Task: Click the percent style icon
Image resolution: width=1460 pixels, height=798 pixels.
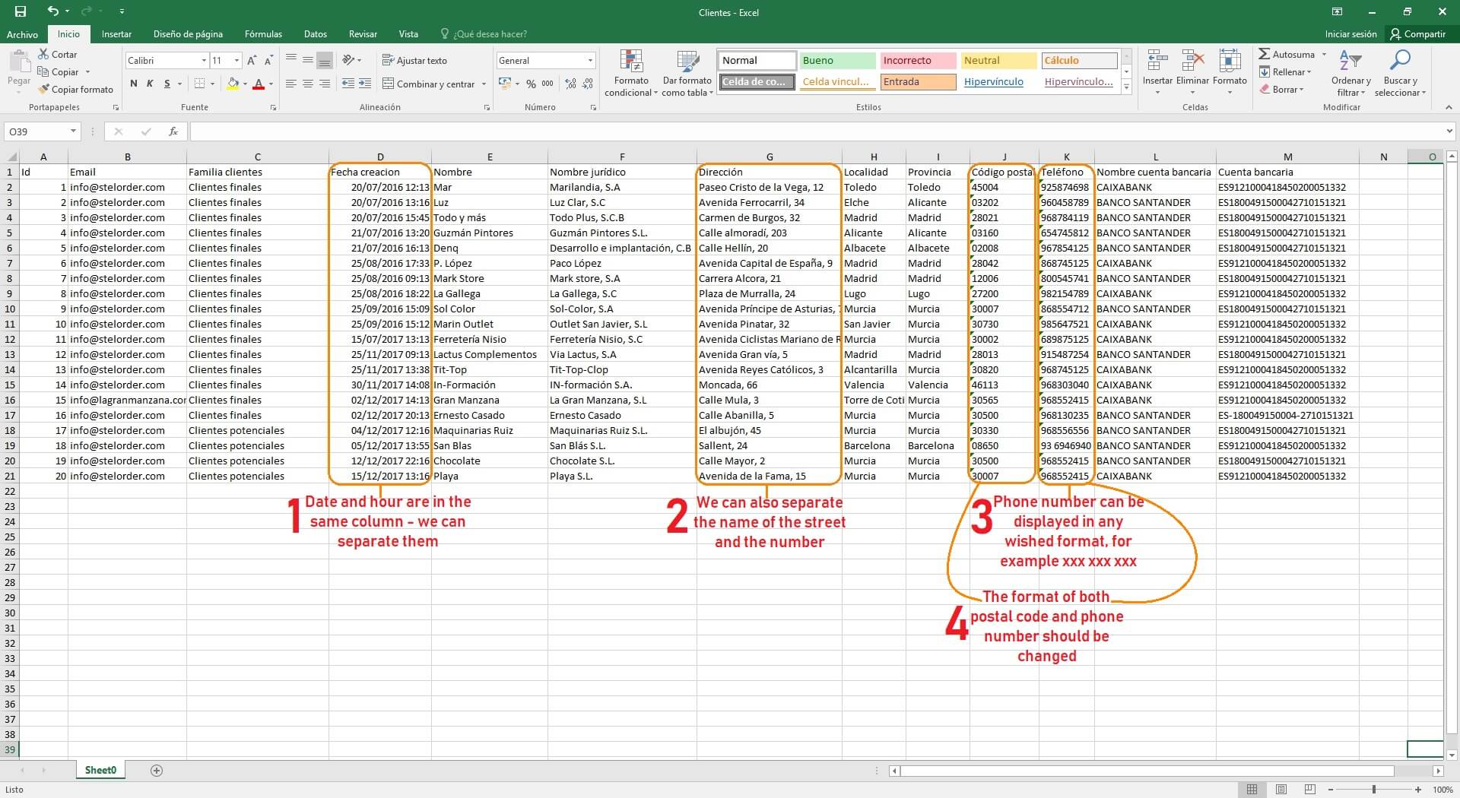Action: (x=531, y=84)
